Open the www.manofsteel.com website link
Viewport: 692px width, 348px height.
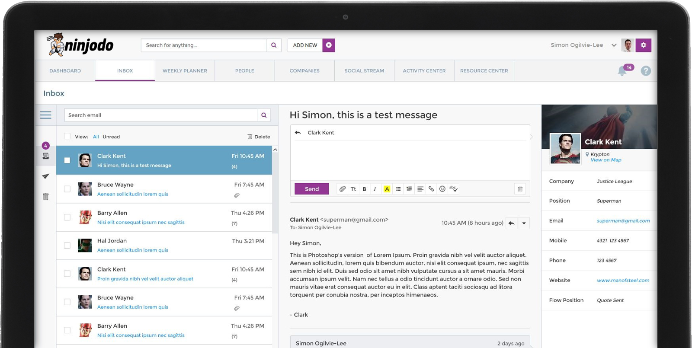[x=623, y=281]
